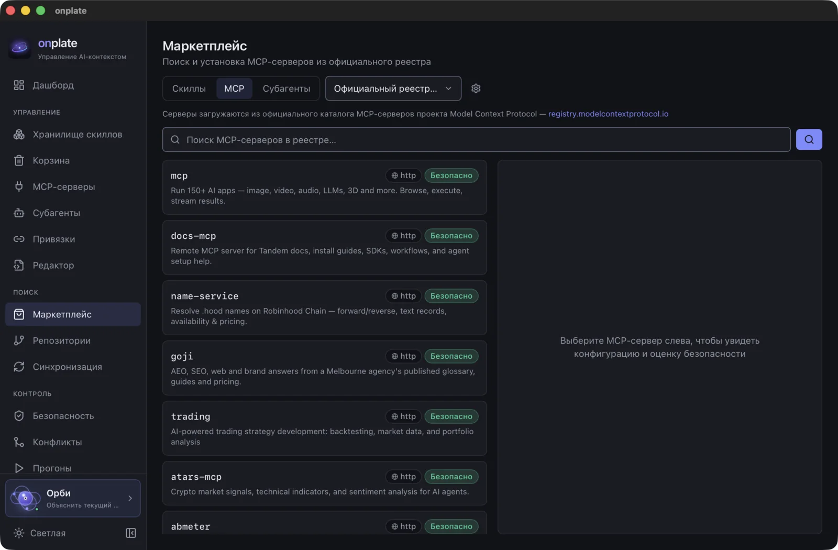
Task: Click the http badge on atars-mcp
Action: 403,477
